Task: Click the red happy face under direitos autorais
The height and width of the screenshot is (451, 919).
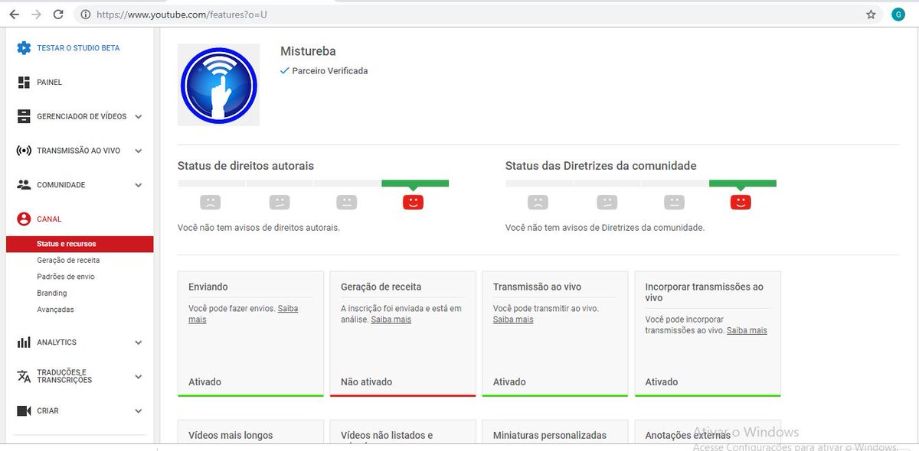Action: click(413, 203)
